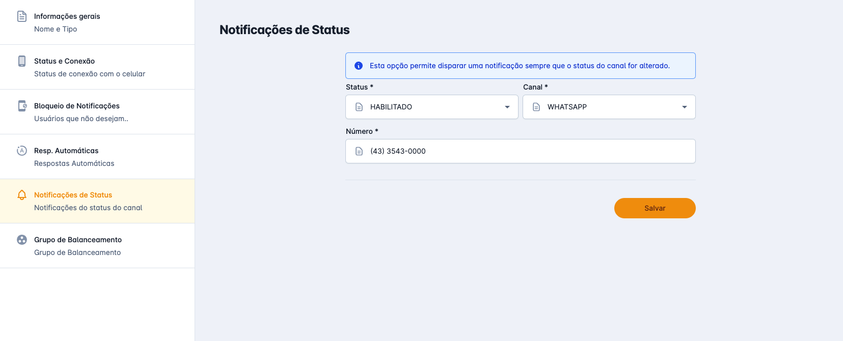The width and height of the screenshot is (843, 341).
Task: Click the document icon in the Número field
Action: tap(359, 151)
